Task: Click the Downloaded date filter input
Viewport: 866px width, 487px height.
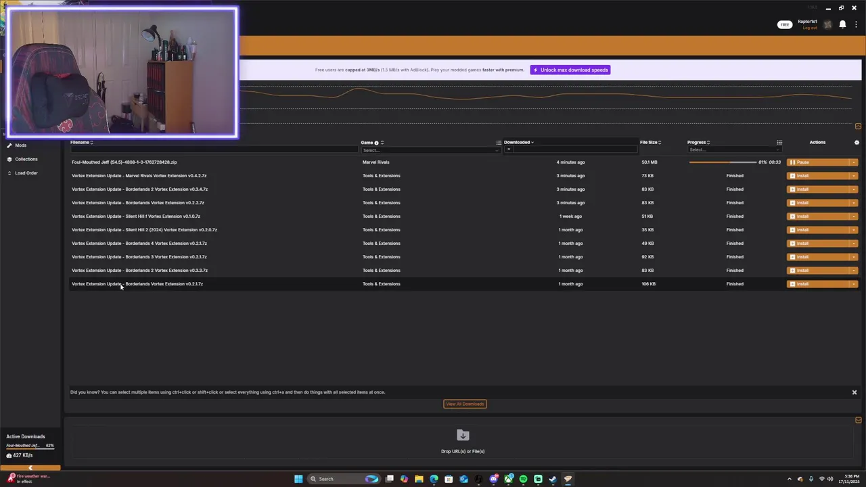Action: 575,150
